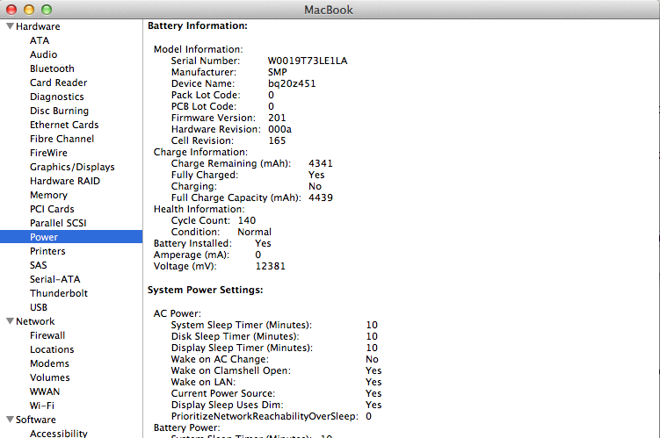The width and height of the screenshot is (660, 438).
Task: Open the Bluetooth hardware entry
Action: 52,68
